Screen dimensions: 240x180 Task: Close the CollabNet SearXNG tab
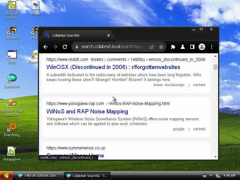(109, 35)
